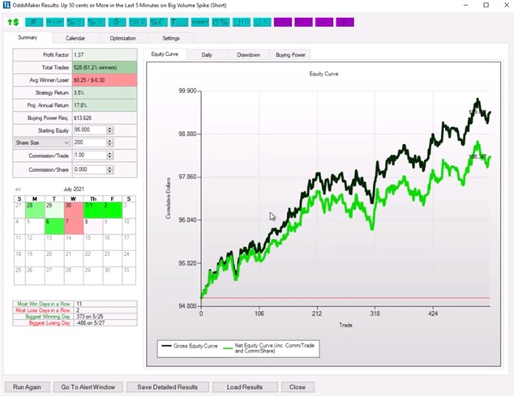Decrease Commission/Trade with down spinner arrow
This screenshot has width=514, height=397.
pos(109,157)
